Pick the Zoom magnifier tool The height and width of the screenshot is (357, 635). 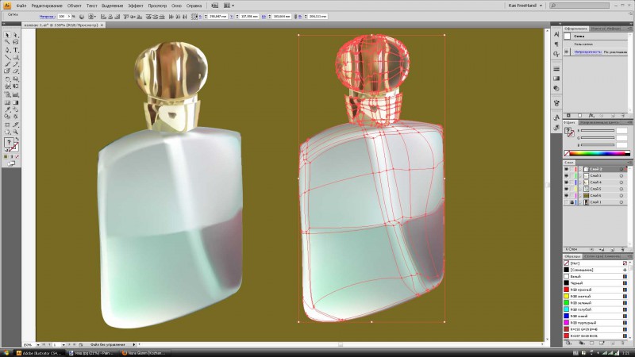tap(16, 133)
